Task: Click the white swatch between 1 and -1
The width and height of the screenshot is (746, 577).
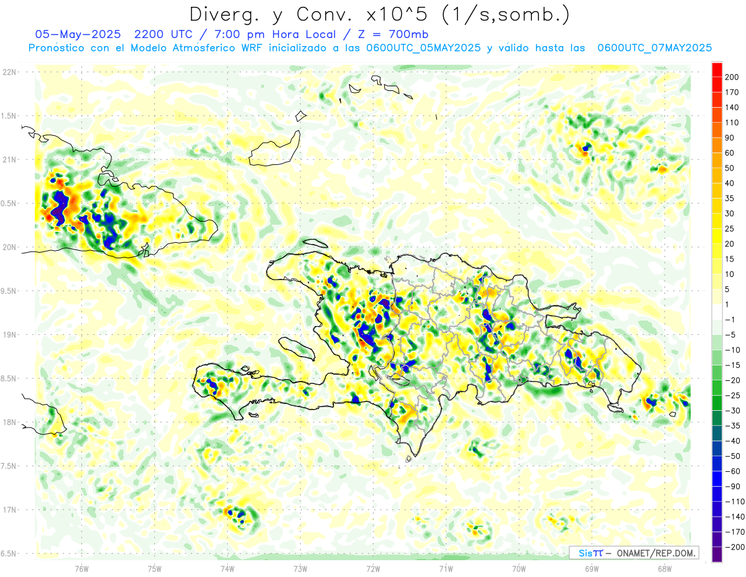Action: coord(717,312)
